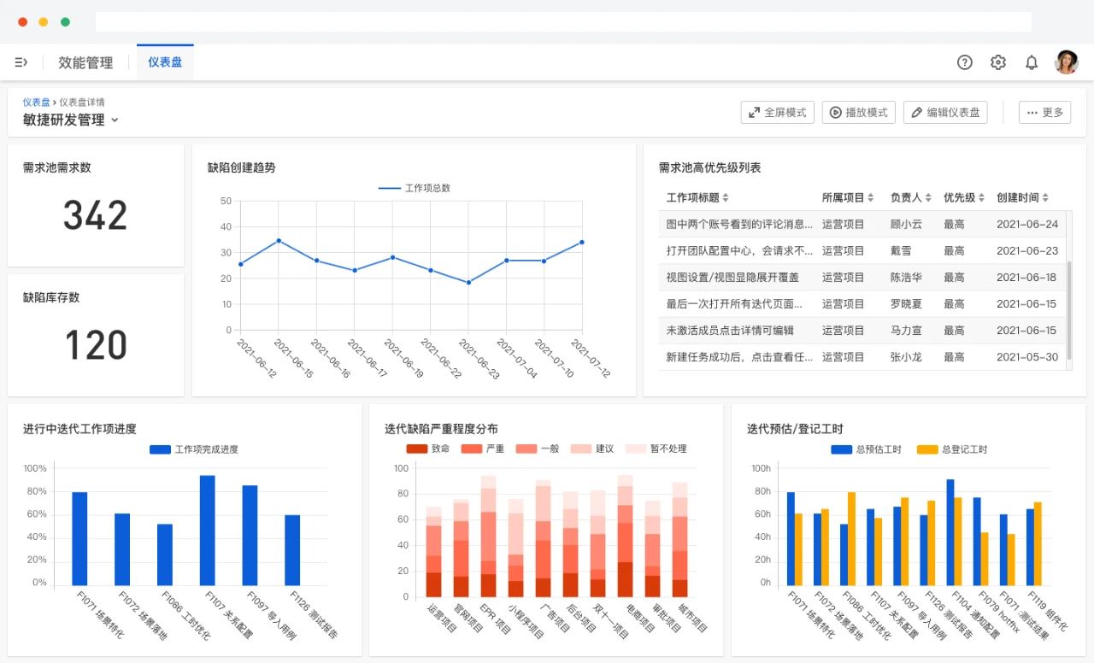Toggle 工作项总数 series in line chart legend
The width and height of the screenshot is (1094, 663).
[x=415, y=188]
